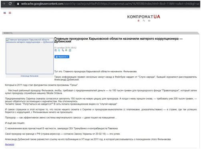201x149 pixels.
Task: Click line 'Александр Дубинский также разместил ссылку'
Action: 88,139
